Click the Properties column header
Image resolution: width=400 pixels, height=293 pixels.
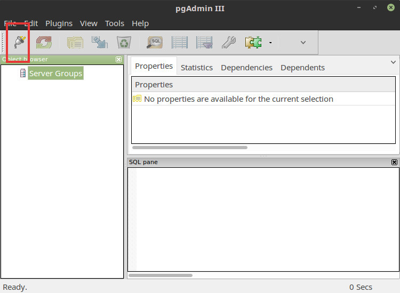pos(263,85)
